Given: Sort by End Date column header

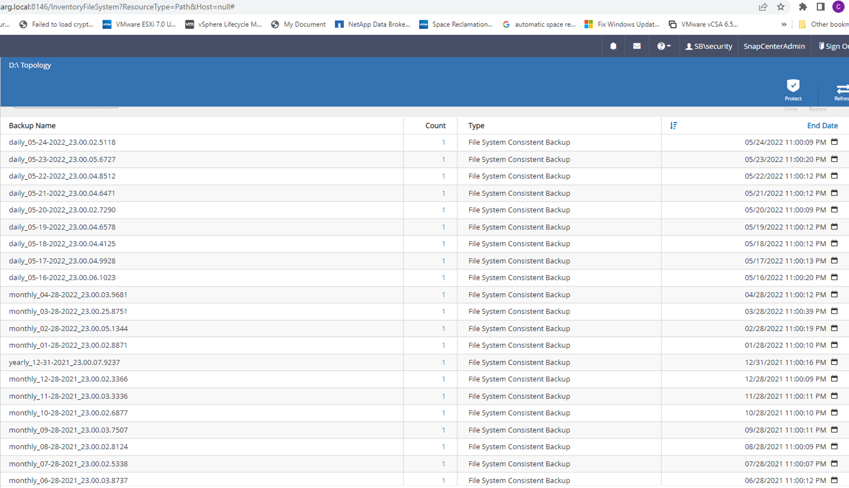Looking at the screenshot, I should [822, 125].
